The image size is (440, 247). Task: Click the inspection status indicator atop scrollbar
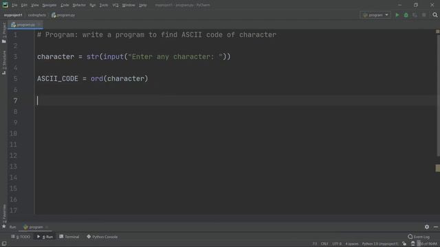[437, 32]
